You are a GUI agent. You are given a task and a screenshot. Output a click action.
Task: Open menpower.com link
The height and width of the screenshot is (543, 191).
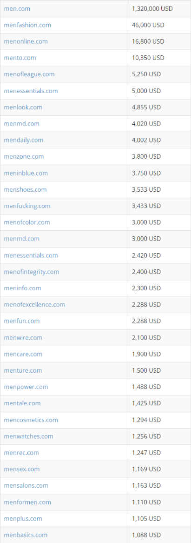(26, 387)
